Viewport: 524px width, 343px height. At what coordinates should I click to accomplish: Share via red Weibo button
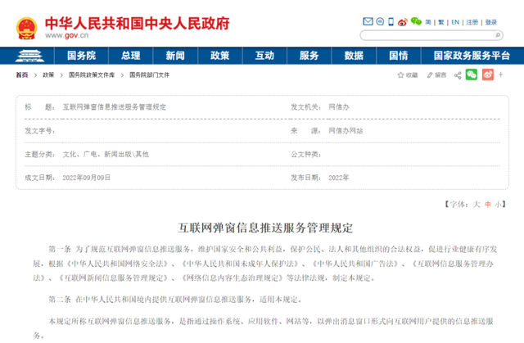click(488, 74)
